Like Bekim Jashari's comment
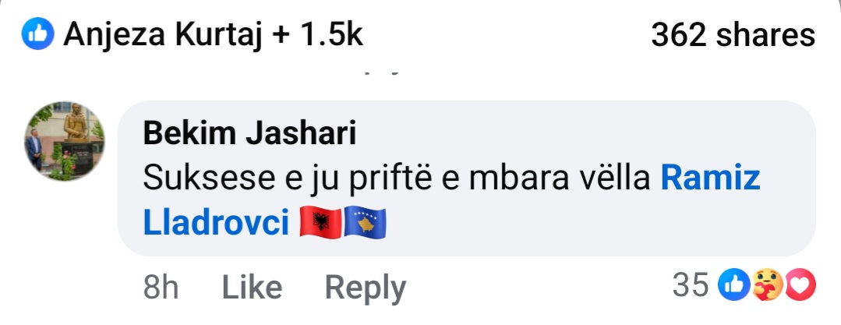The image size is (841, 325). point(252,287)
